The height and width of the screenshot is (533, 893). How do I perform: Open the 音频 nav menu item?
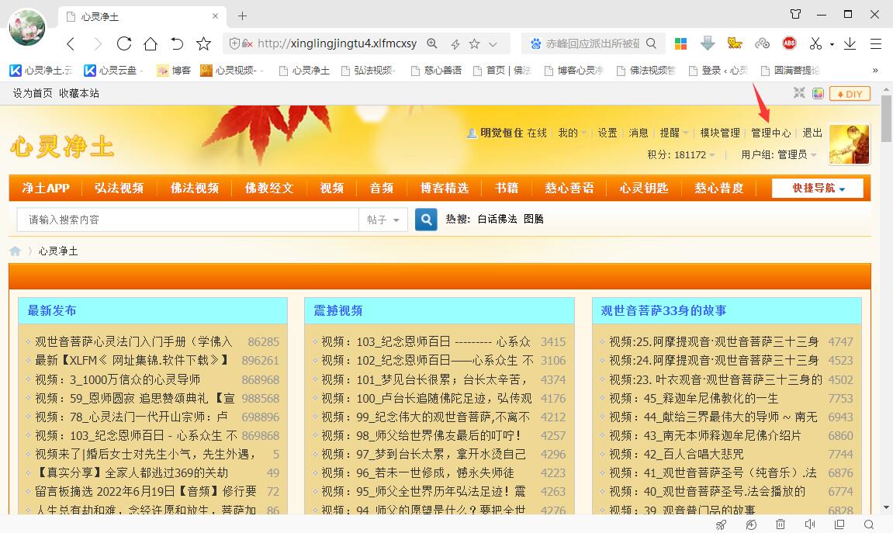click(x=382, y=188)
